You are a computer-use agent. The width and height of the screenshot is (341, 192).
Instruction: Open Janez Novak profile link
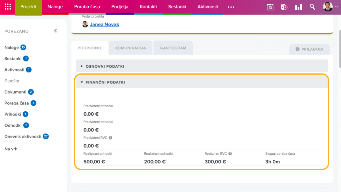point(104,24)
